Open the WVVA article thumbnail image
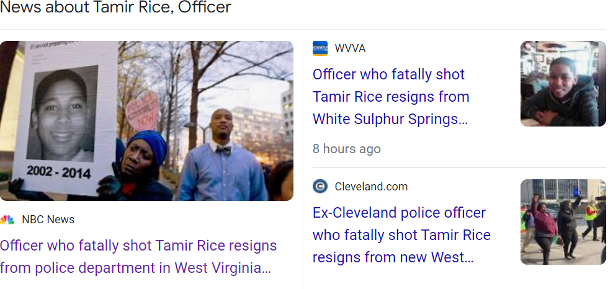Image resolution: width=608 pixels, height=289 pixels. coord(563,84)
